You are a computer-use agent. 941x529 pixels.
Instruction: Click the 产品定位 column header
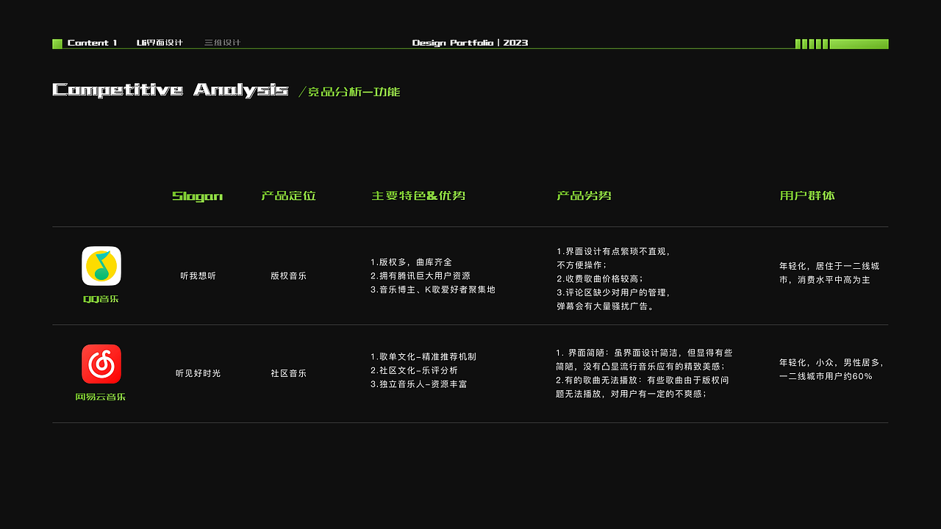tap(288, 196)
